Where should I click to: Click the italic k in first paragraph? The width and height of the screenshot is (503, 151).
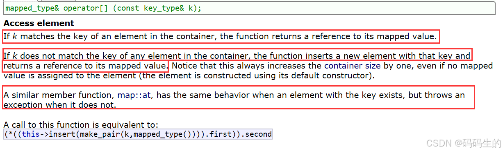[x=15, y=36]
